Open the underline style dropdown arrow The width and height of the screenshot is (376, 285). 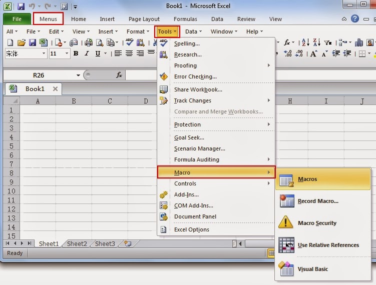tap(105, 53)
